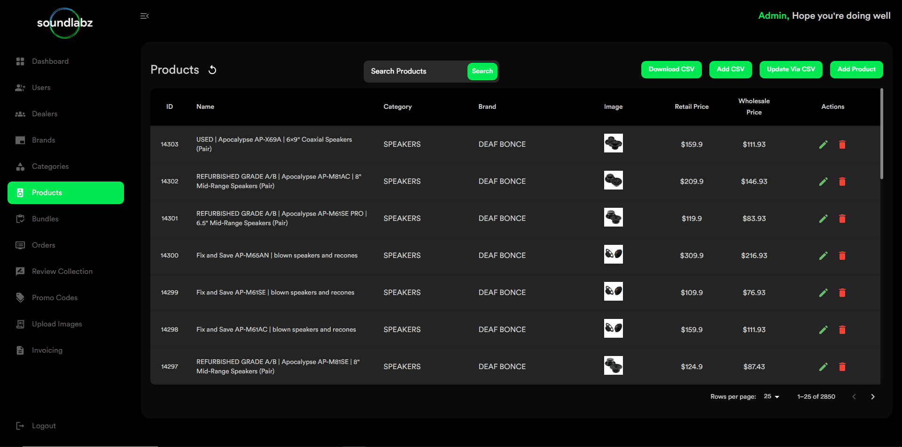Go to the previous page of products
The width and height of the screenshot is (902, 447).
coord(854,397)
